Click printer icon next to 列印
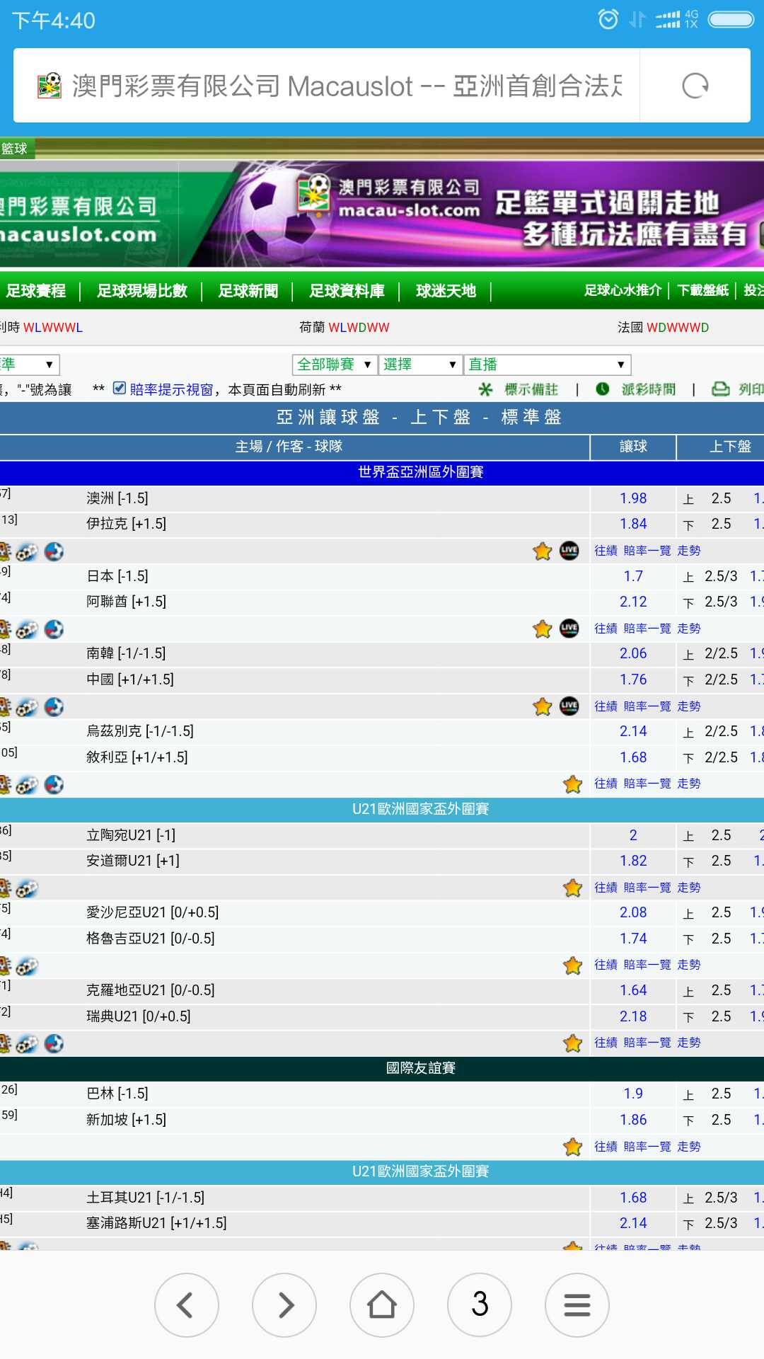 [720, 389]
